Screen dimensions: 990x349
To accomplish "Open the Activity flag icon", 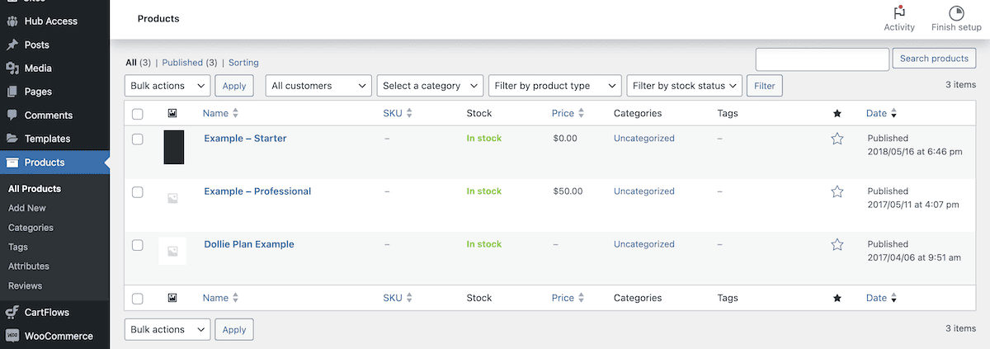I will [x=898, y=13].
